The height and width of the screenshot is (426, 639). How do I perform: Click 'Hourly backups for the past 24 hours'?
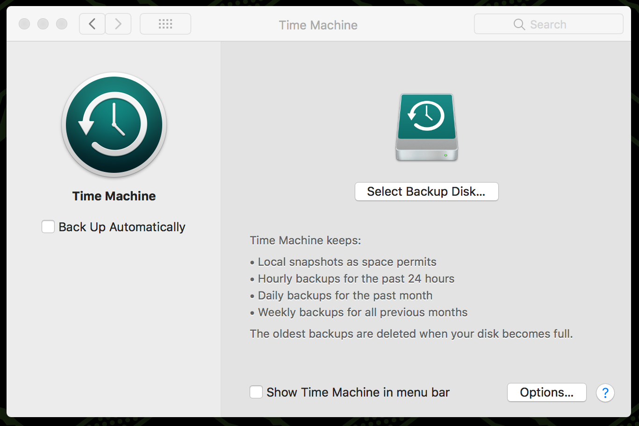[x=356, y=279]
